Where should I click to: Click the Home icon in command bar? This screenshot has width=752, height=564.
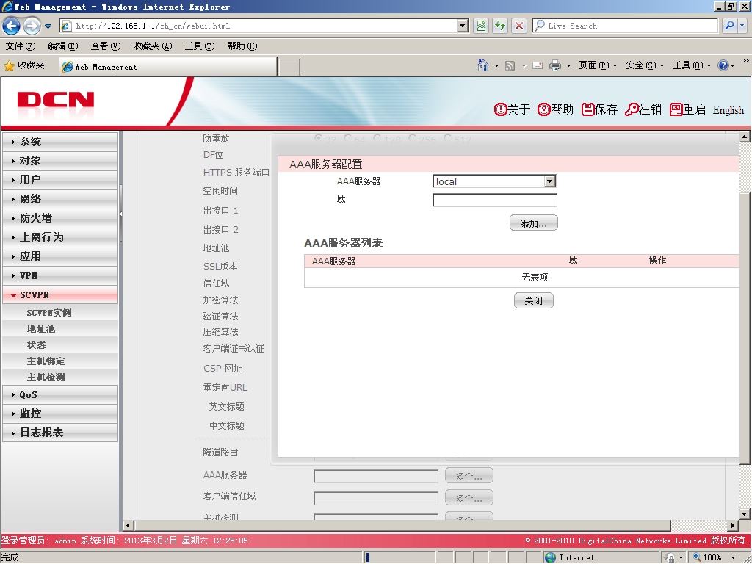point(483,65)
